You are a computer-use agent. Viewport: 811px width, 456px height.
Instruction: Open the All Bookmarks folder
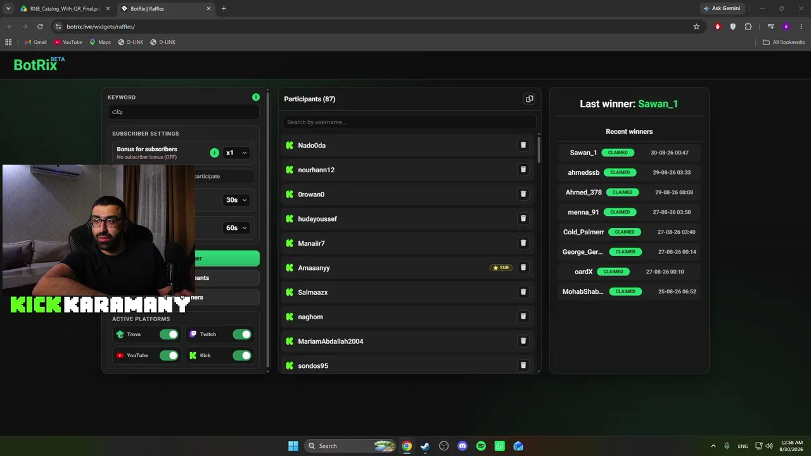coord(784,42)
